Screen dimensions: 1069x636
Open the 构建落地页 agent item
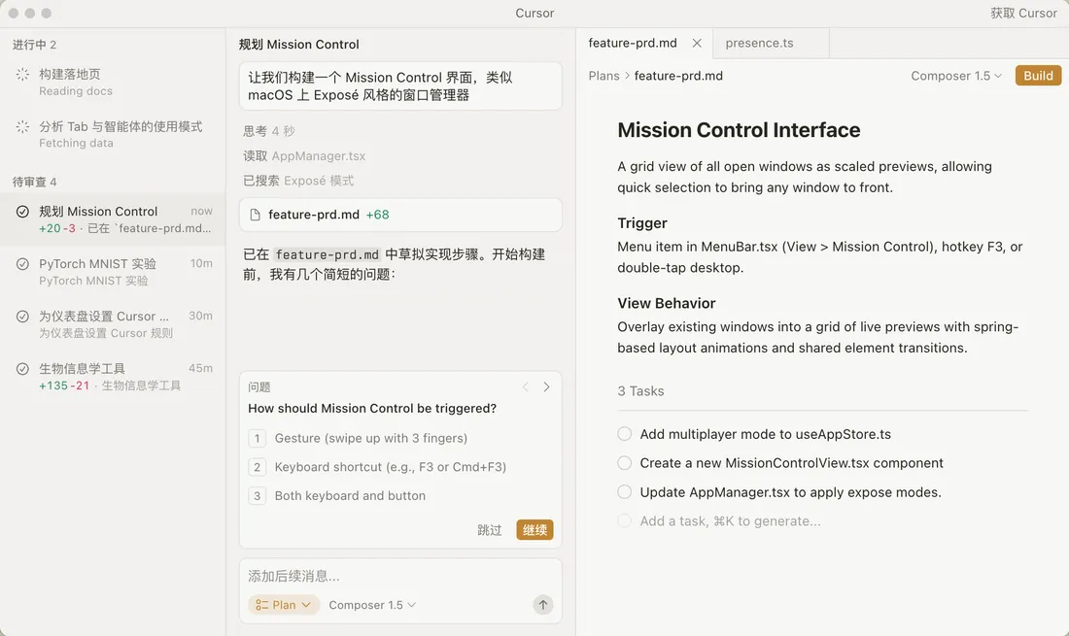point(113,83)
